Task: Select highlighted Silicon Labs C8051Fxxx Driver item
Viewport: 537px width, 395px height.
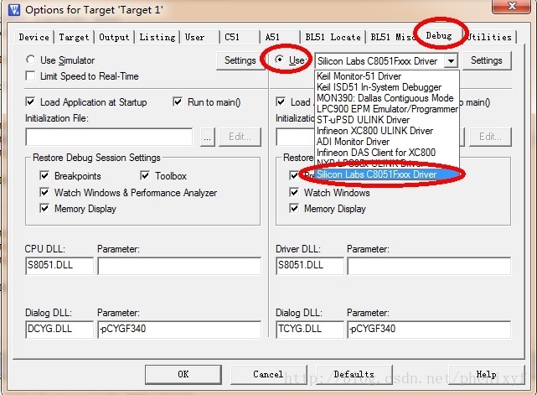Action: [387, 174]
